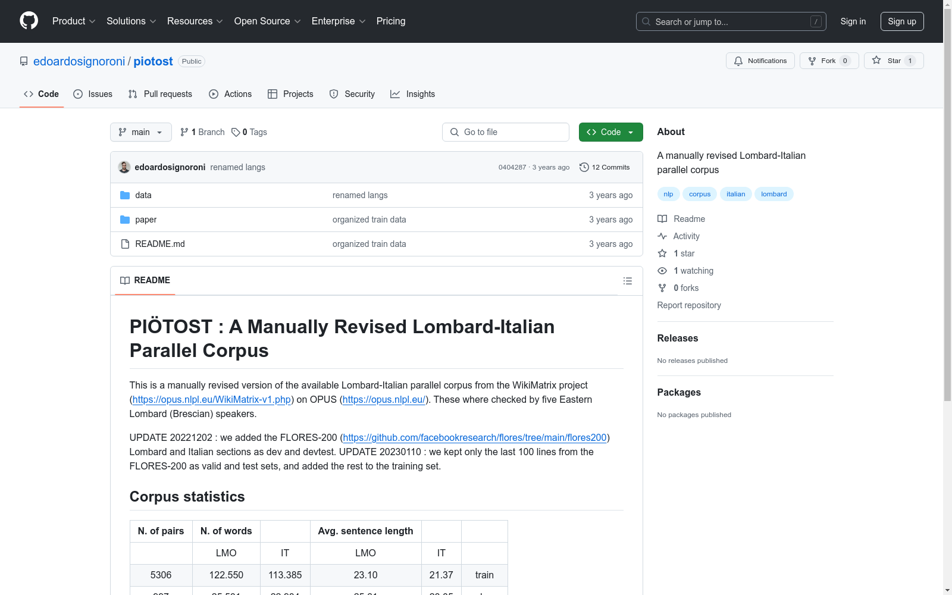The height and width of the screenshot is (595, 952).
Task: Open the piotost repository name link
Action: (153, 61)
